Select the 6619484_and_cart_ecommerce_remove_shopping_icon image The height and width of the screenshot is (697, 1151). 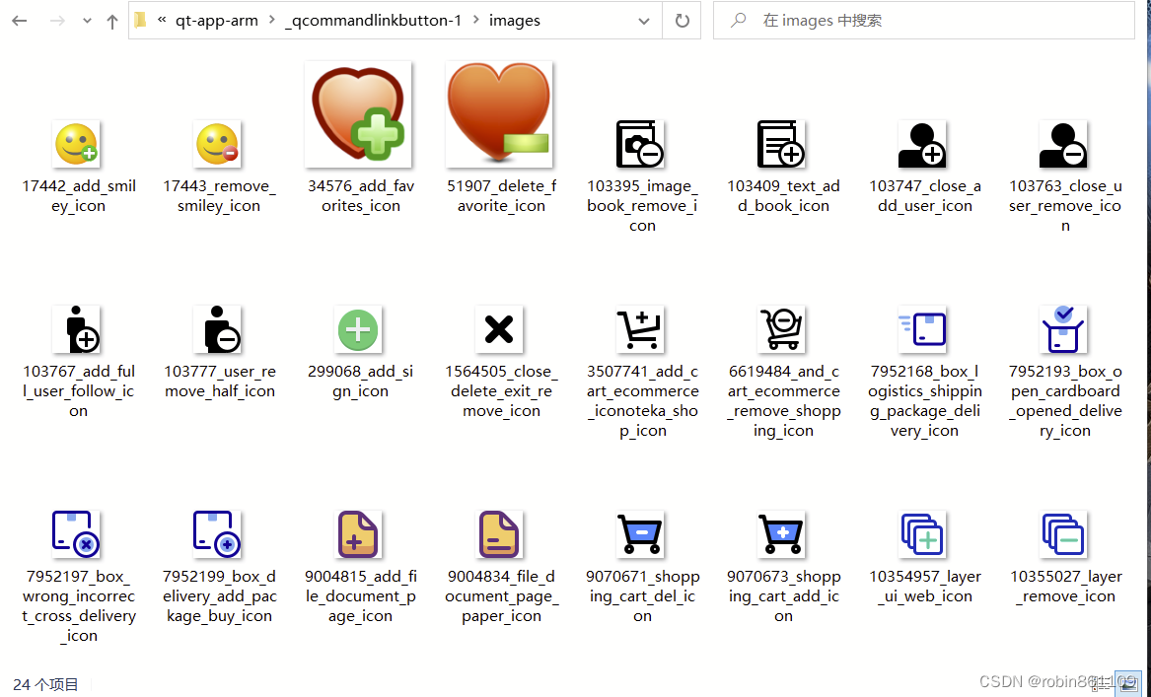[782, 329]
